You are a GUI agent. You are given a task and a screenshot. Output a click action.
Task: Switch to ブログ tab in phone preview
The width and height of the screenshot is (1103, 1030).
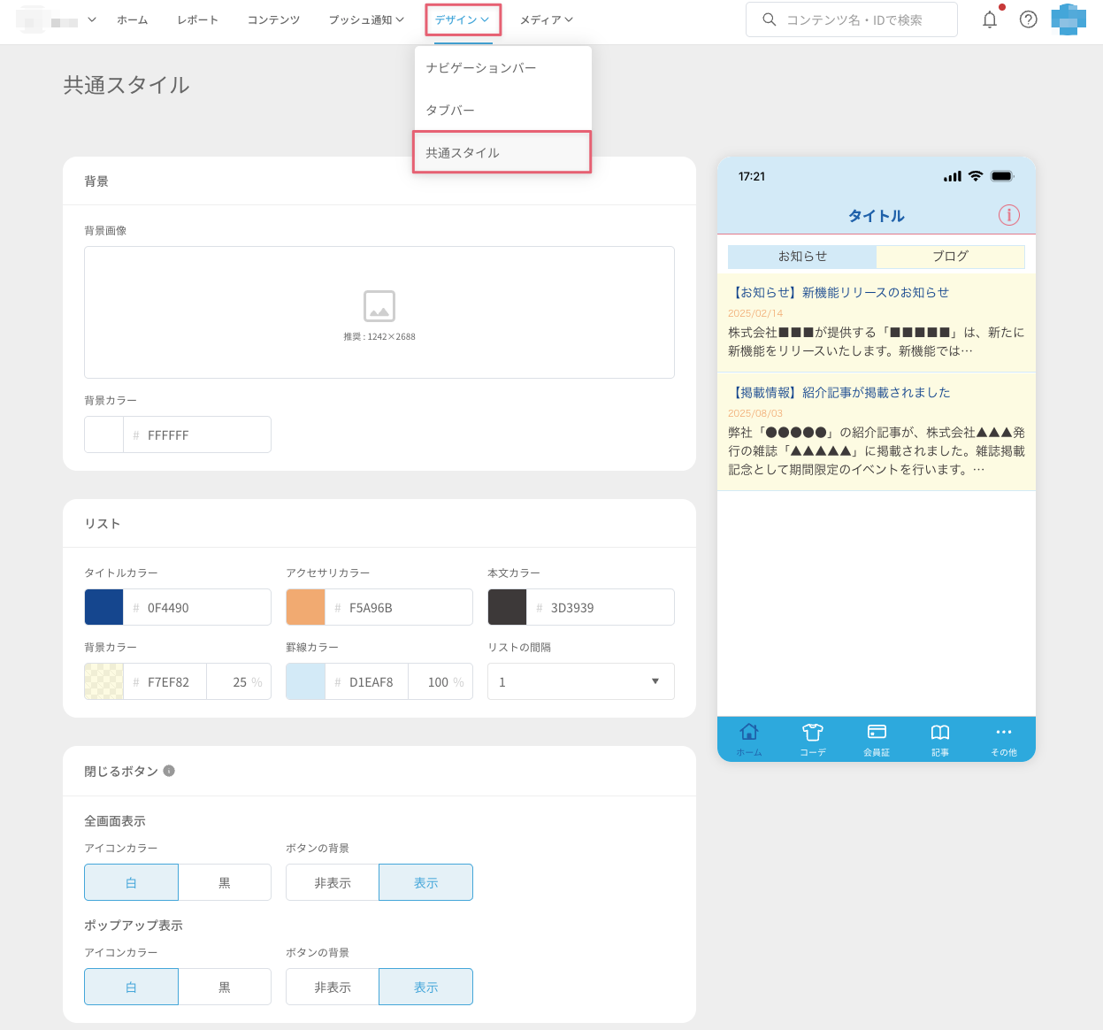[x=951, y=257]
